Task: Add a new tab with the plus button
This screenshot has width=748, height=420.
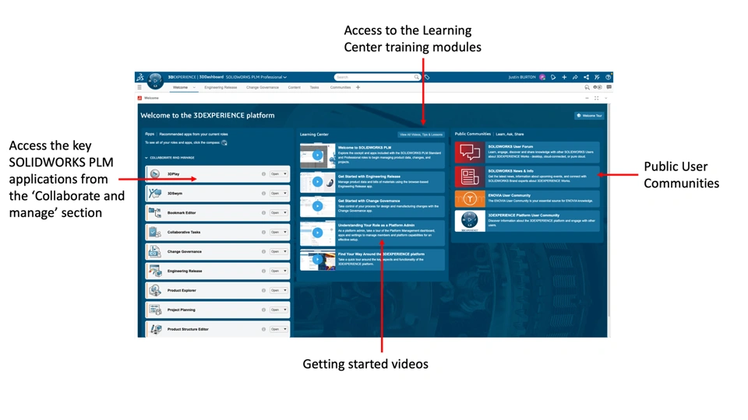Action: pos(358,88)
